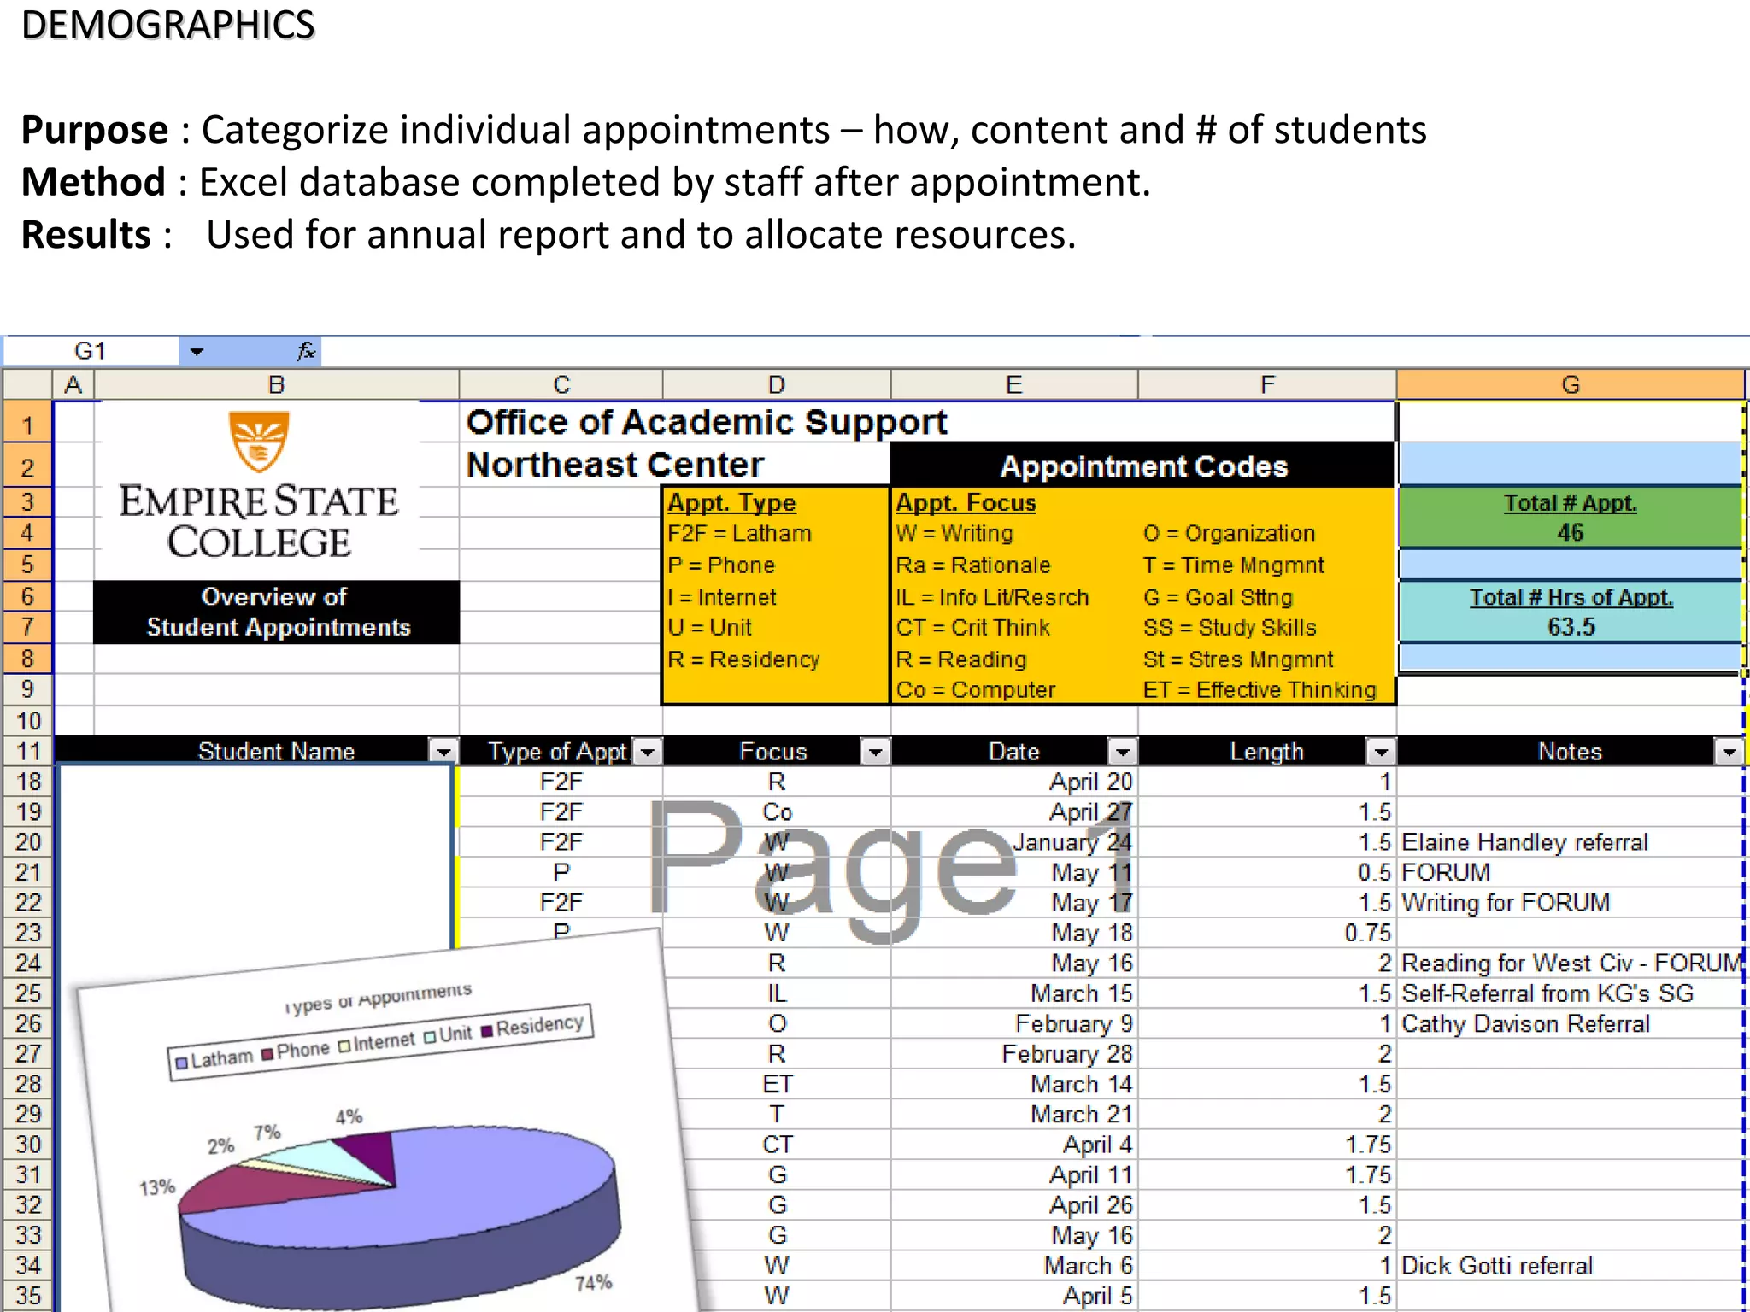Viewport: 1750px width, 1312px height.
Task: Select column C header
Action: 561,384
